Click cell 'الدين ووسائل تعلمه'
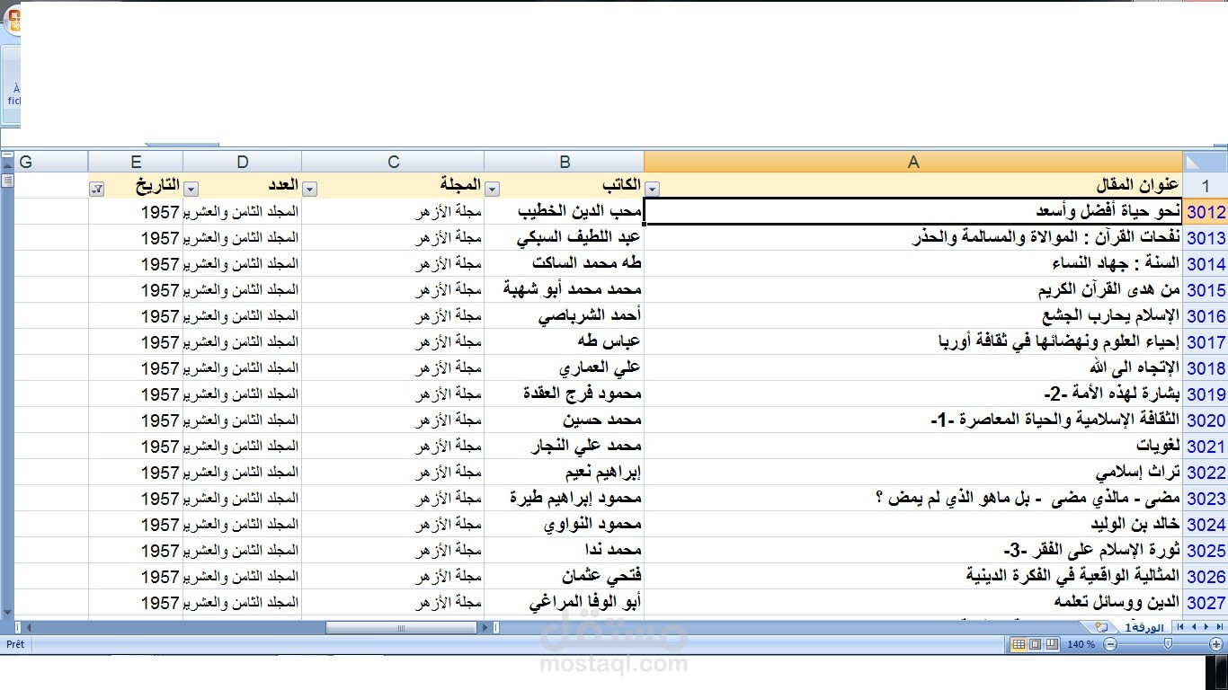 914,603
